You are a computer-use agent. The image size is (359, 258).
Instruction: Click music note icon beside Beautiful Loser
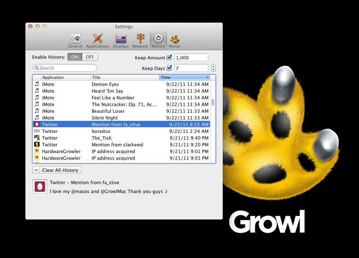(x=37, y=111)
